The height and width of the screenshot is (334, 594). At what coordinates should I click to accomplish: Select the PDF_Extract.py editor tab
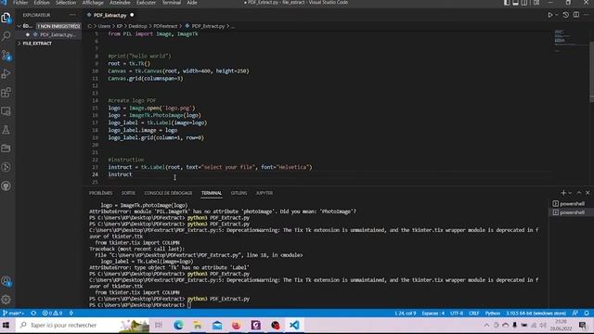tap(110, 15)
